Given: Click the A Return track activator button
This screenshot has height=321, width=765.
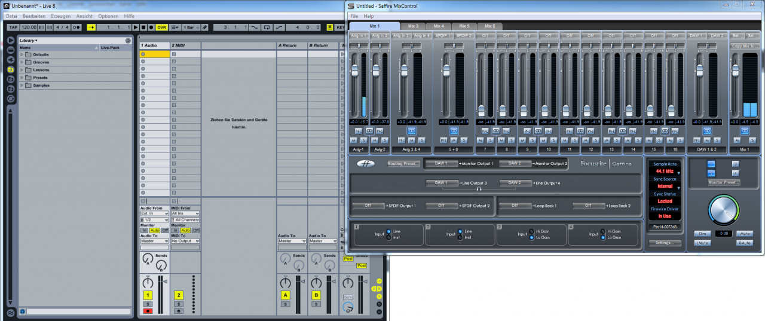Looking at the screenshot, I should (285, 295).
